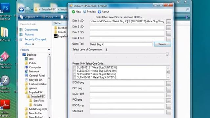Select Control Panel in the tree

click(x=37, y=76)
